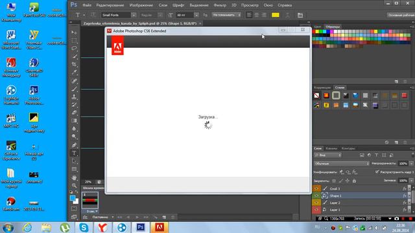
Task: Switch to the Образцы swatches tab
Action: point(333,27)
